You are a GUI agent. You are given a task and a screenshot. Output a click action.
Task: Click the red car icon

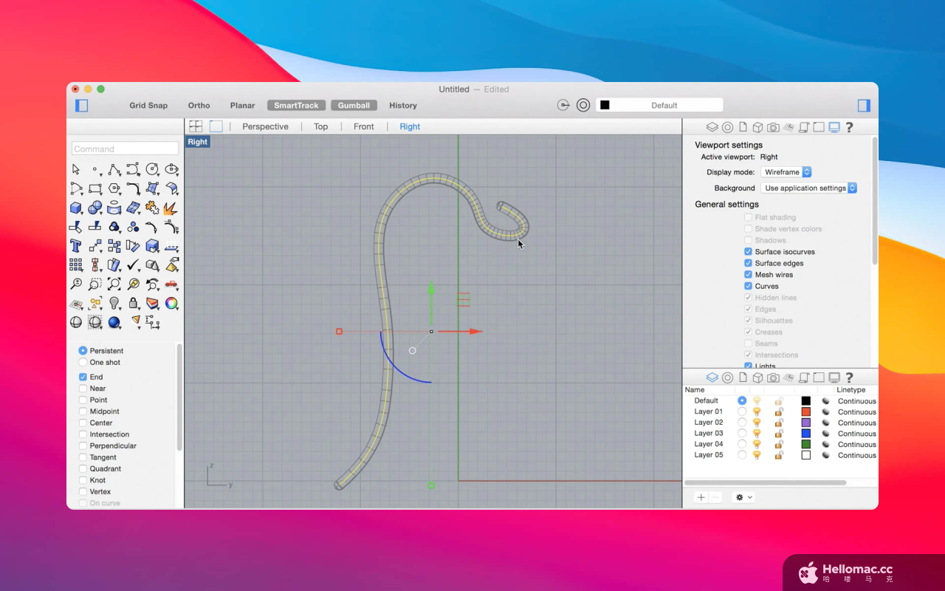(x=171, y=284)
